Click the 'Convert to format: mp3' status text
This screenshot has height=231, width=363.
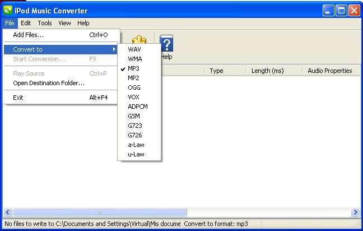point(216,224)
